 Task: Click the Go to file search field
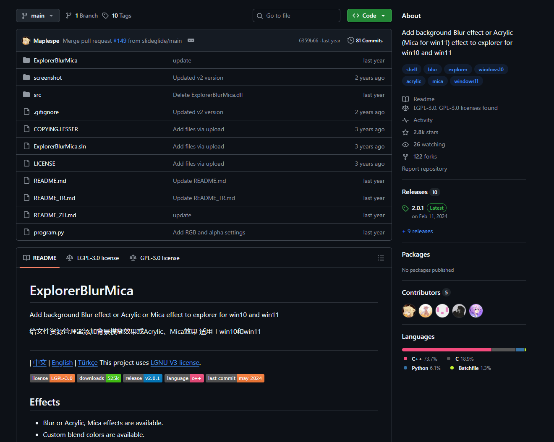pyautogui.click(x=296, y=16)
